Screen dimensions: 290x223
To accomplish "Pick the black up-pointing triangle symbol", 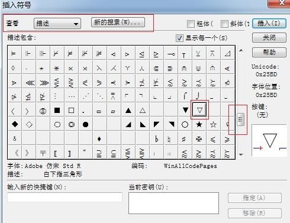I will click(x=128, y=110).
